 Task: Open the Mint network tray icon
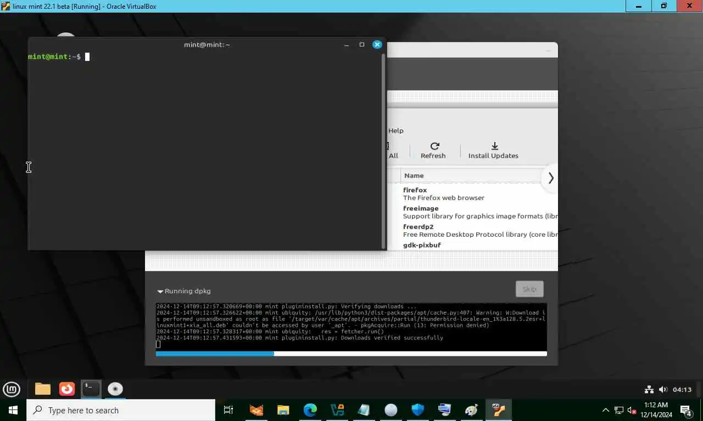pyautogui.click(x=649, y=390)
